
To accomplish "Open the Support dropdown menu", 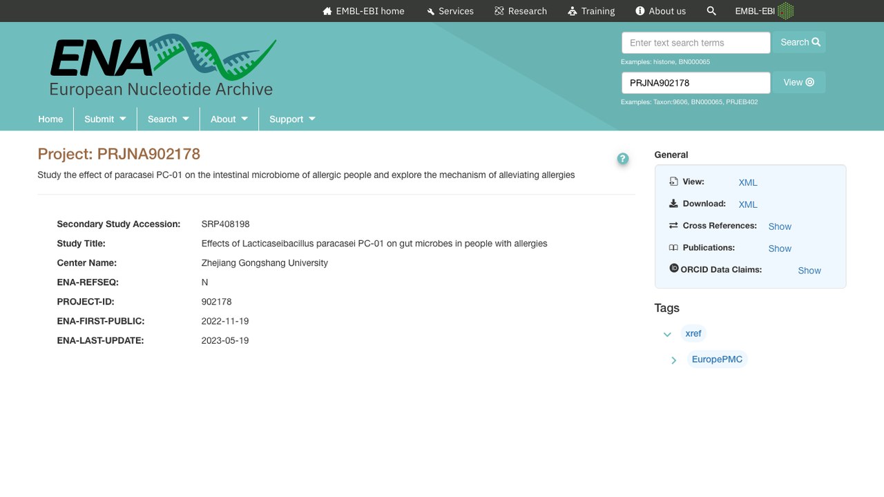I will (292, 119).
